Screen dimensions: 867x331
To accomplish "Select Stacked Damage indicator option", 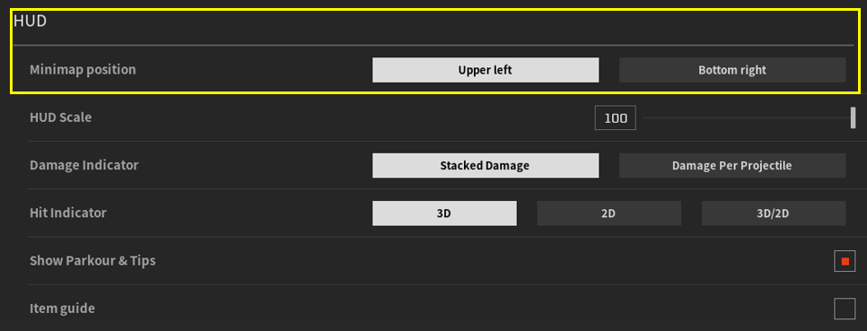I will click(x=486, y=166).
